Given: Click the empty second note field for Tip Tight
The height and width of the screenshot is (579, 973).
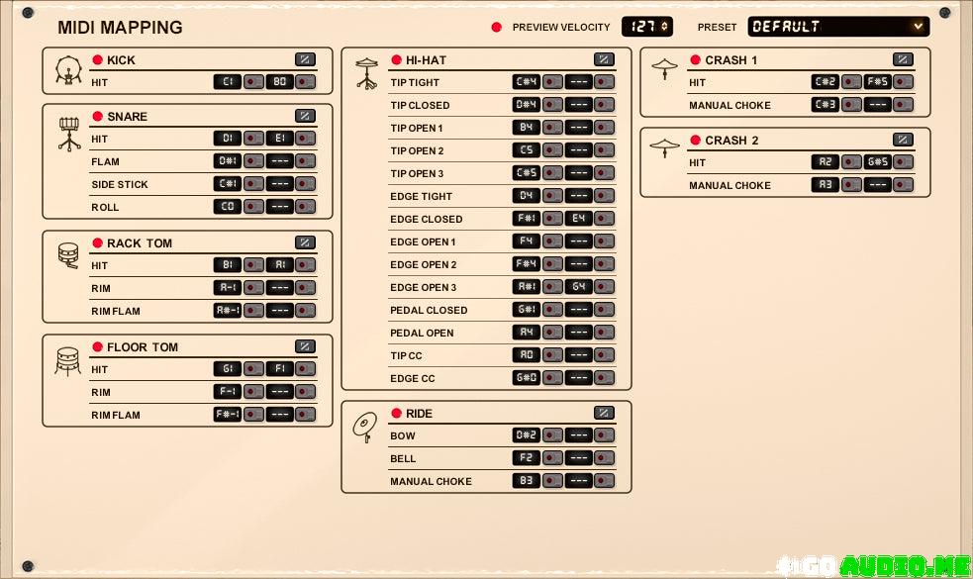Looking at the screenshot, I should click(x=579, y=82).
